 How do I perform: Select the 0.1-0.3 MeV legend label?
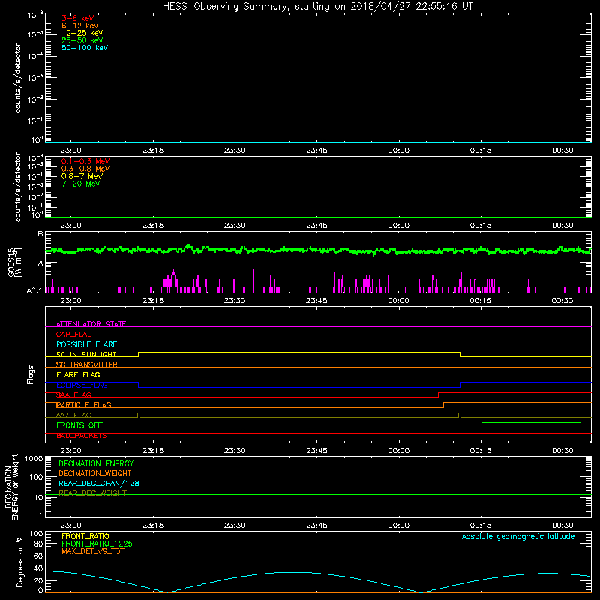click(85, 161)
